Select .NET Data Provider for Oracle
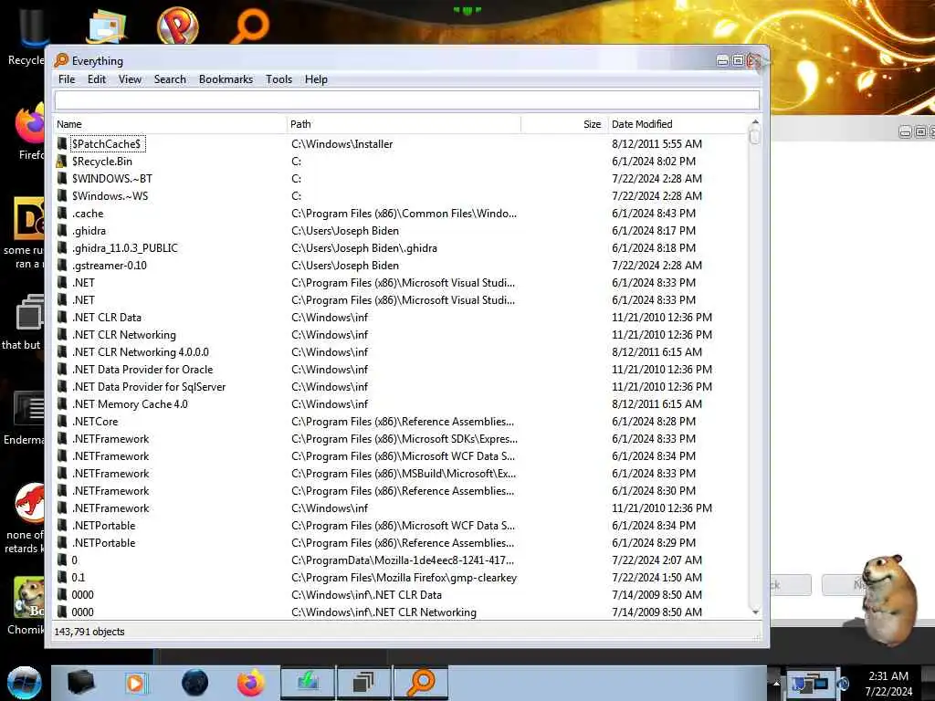This screenshot has width=935, height=701. pos(142,369)
